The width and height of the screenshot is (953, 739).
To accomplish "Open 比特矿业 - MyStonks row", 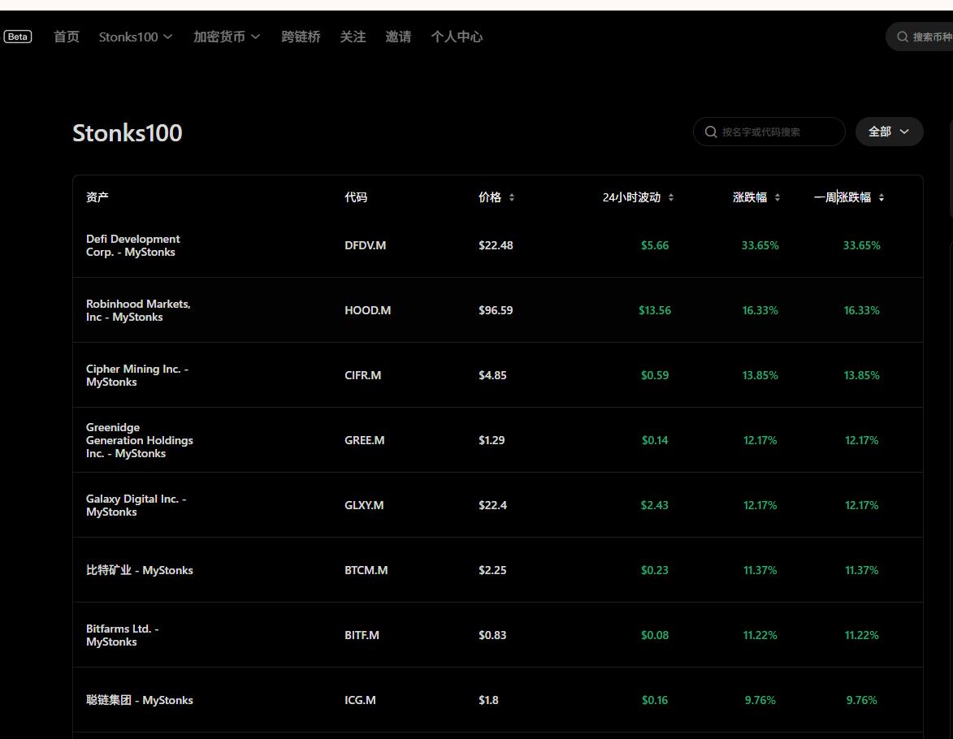I will (x=498, y=571).
